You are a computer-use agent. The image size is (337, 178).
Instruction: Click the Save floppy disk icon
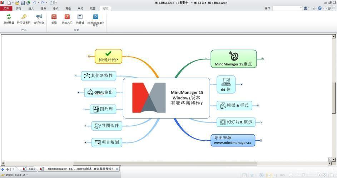[x=23, y=2]
